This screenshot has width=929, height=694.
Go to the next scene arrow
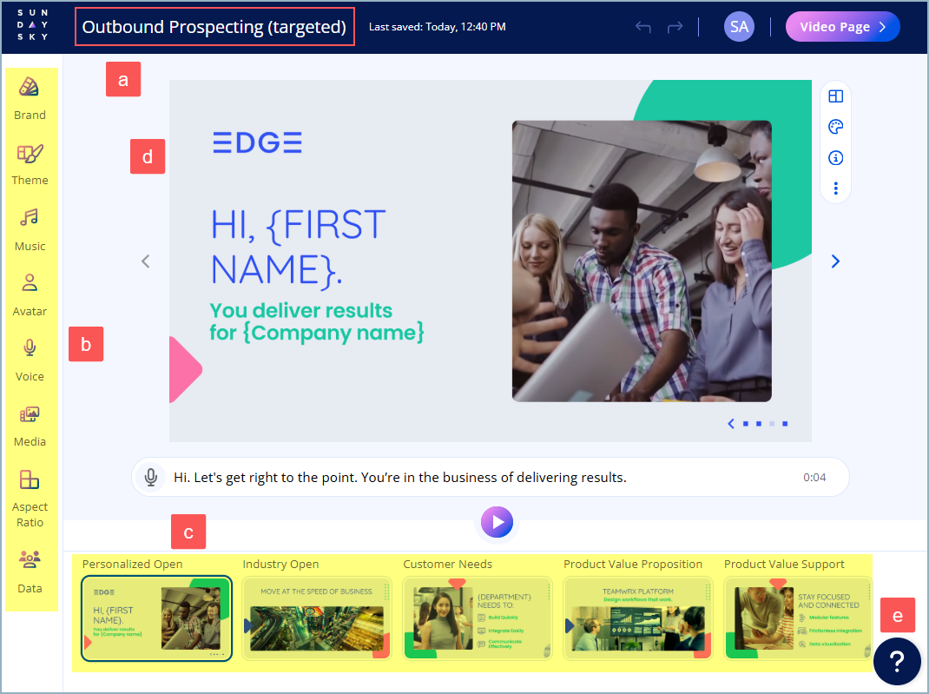(835, 261)
